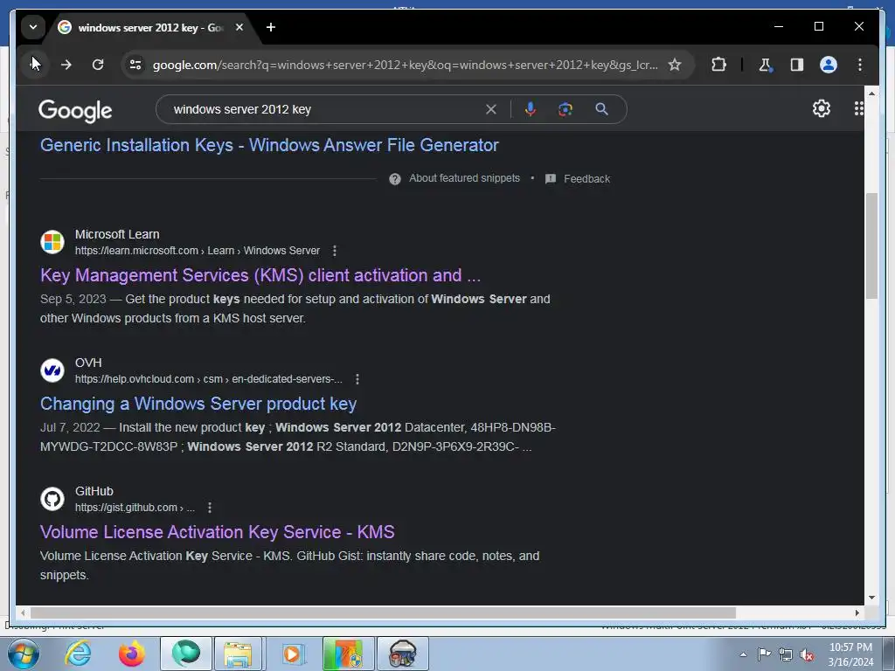Open the Windows Start menu
895x671 pixels.
point(23,654)
